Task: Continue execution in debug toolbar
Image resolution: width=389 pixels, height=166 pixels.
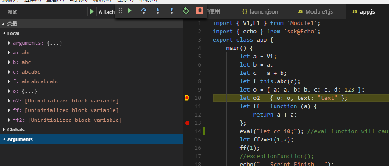Action: (x=129, y=11)
